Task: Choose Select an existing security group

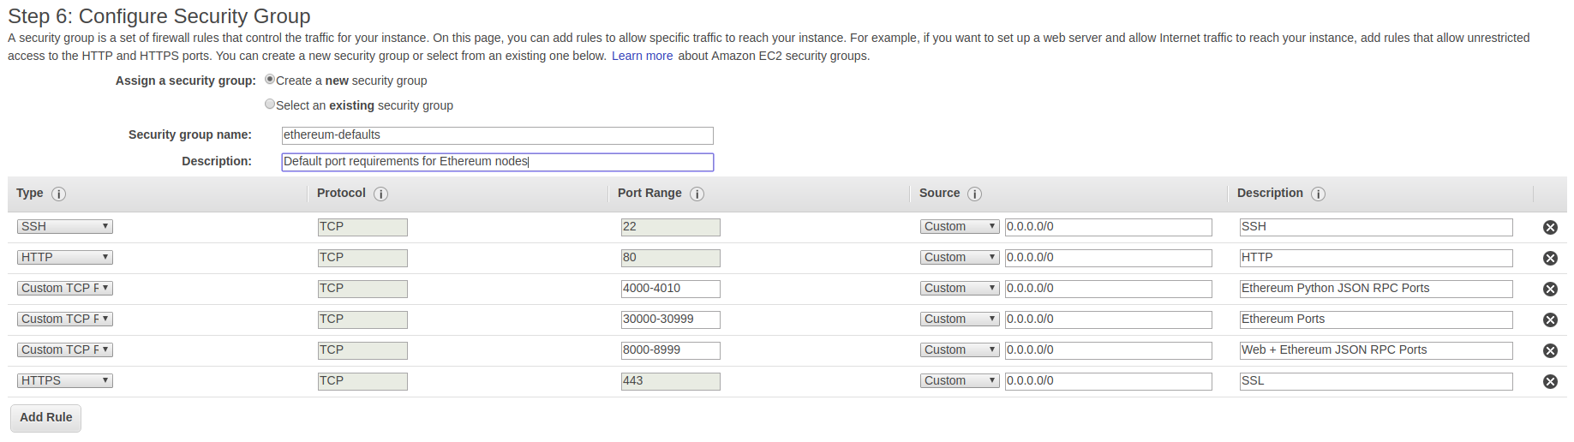Action: click(270, 105)
